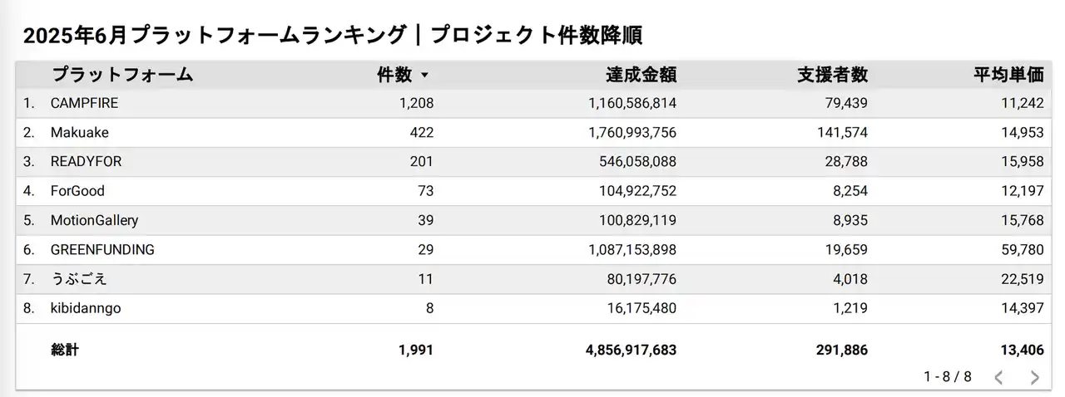
Task: Click GREENFUNDING average value 59,780
Action: pyautogui.click(x=1021, y=249)
